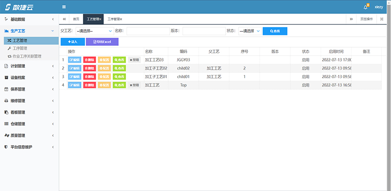This screenshot has width=391, height=191.
Task: Click green 查看 button in row 4
Action: [119, 85]
